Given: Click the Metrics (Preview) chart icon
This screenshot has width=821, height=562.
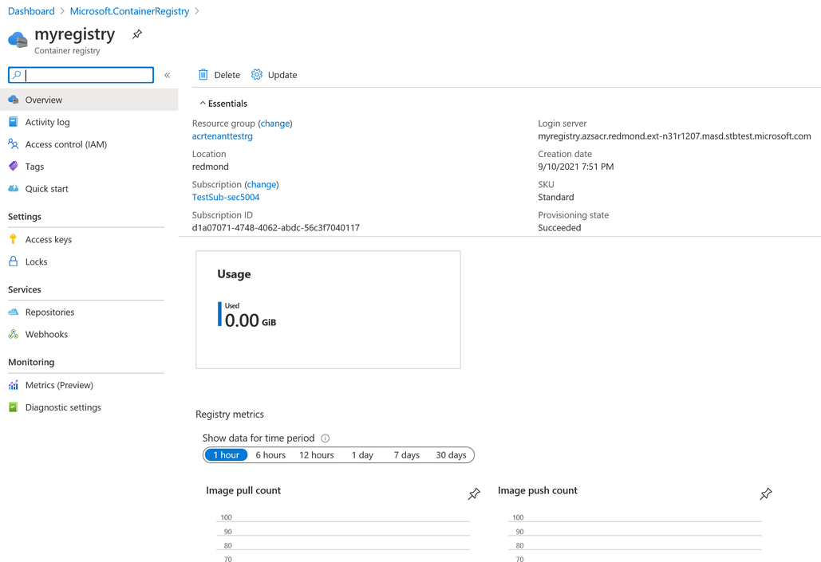Looking at the screenshot, I should tap(14, 385).
